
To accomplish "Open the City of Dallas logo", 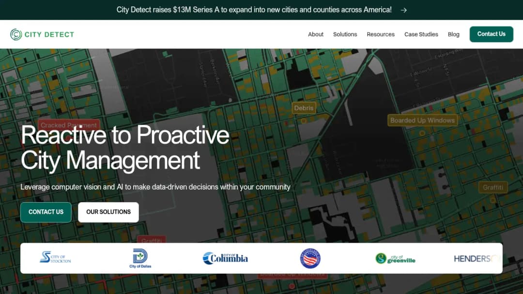I will pos(140,258).
